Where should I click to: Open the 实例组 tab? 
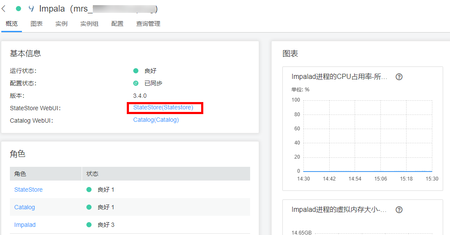89,24
